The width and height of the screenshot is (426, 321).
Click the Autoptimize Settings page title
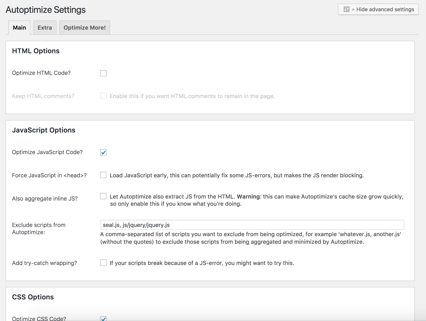(46, 10)
